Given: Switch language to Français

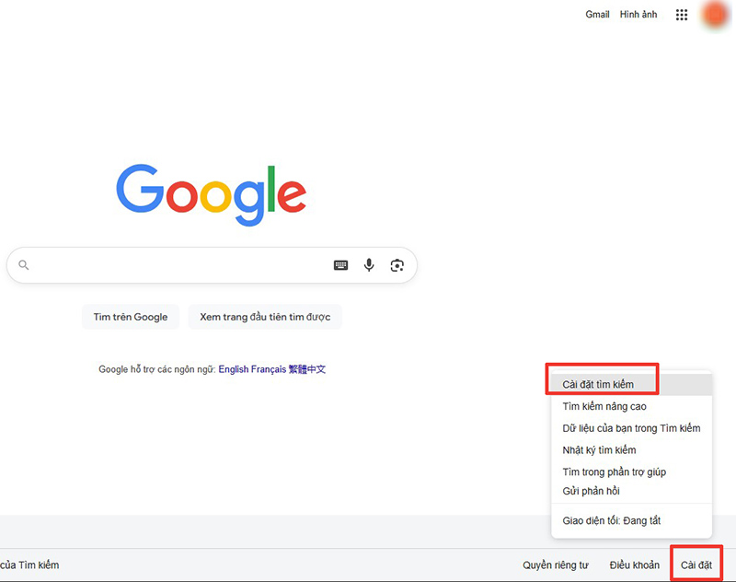Looking at the screenshot, I should (269, 369).
